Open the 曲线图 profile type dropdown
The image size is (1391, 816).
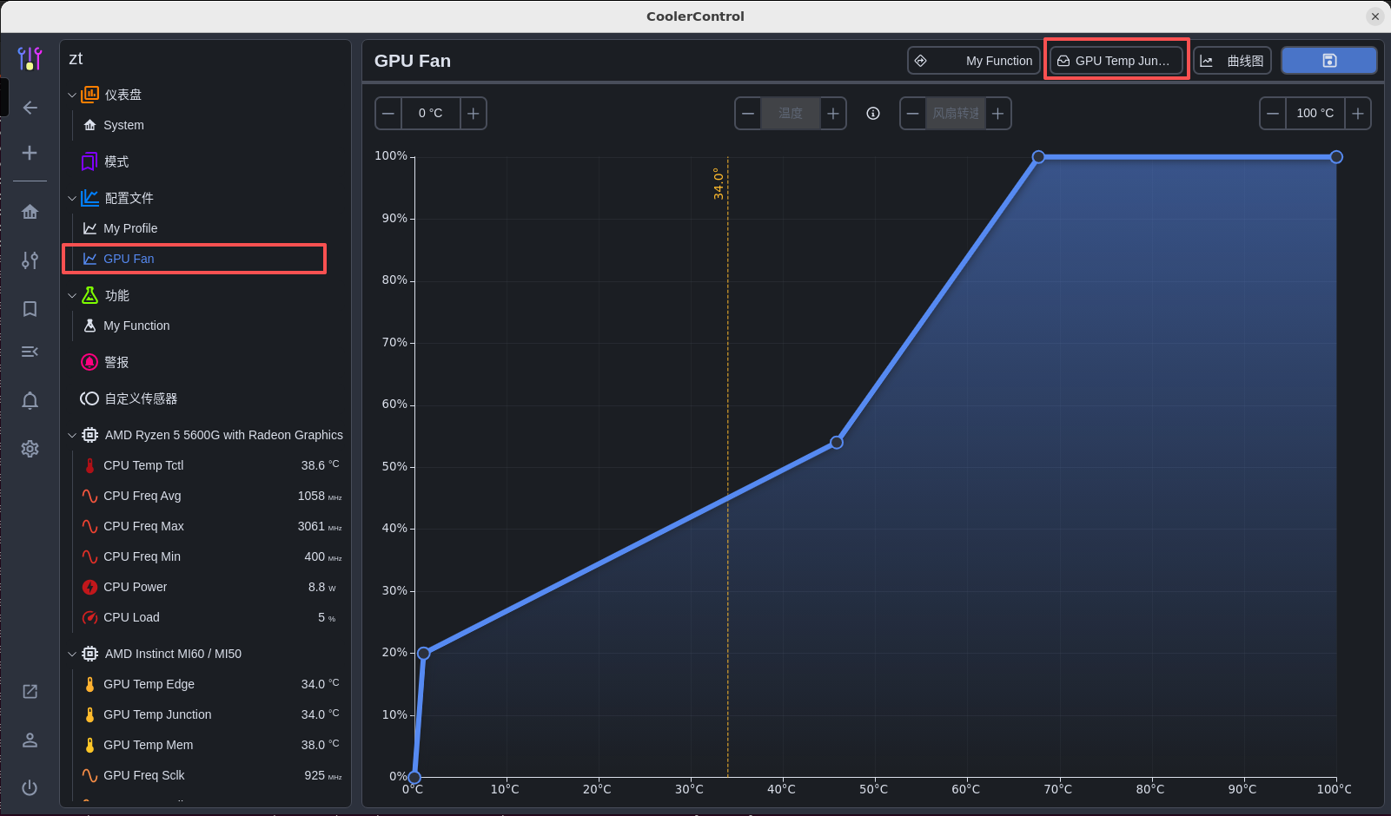point(1233,61)
